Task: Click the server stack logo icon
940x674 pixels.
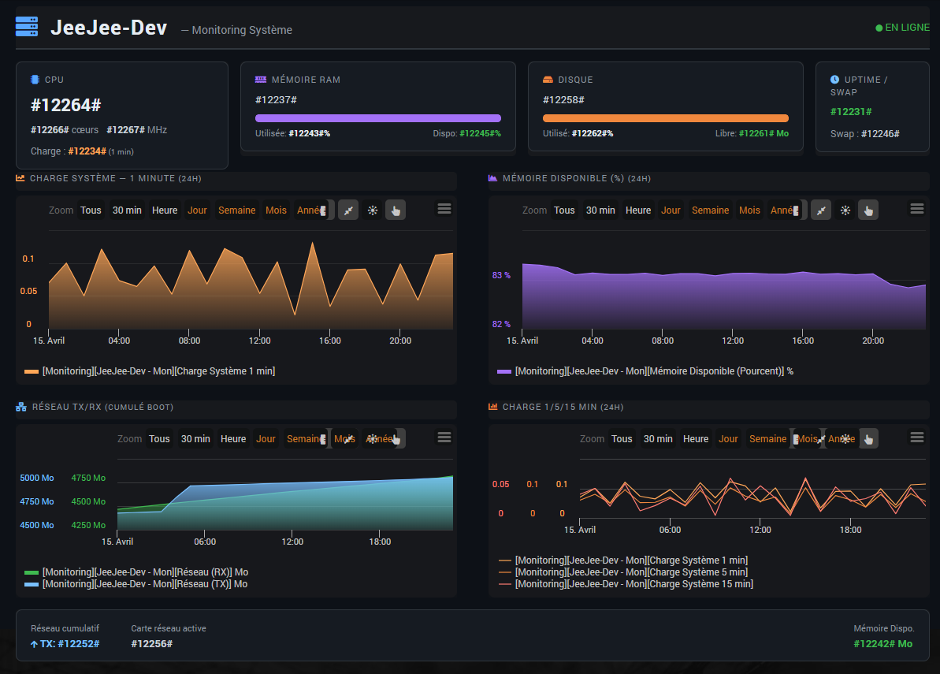Action: point(27,28)
